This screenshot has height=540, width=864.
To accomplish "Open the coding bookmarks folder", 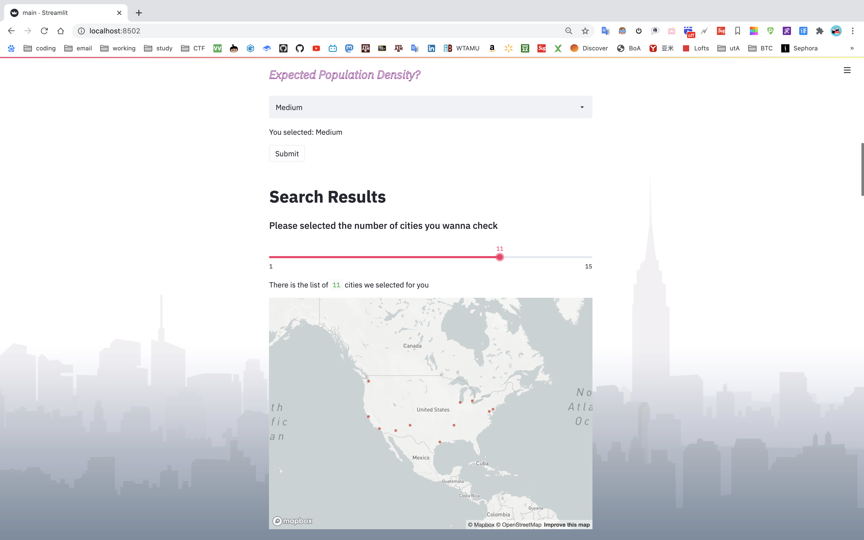I will [40, 48].
